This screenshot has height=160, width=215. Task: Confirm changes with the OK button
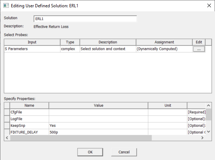90,152
